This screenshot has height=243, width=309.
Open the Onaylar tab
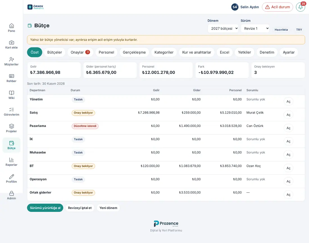tap(80, 53)
